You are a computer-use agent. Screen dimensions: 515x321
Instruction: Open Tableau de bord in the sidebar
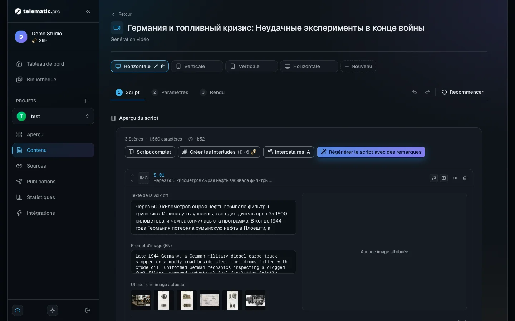click(x=53, y=64)
